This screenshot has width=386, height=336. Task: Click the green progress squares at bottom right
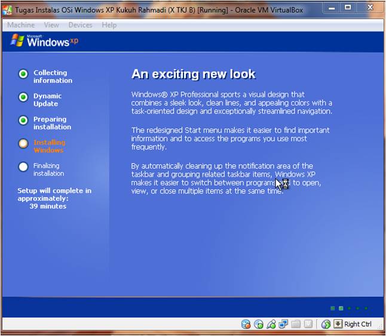(349, 308)
